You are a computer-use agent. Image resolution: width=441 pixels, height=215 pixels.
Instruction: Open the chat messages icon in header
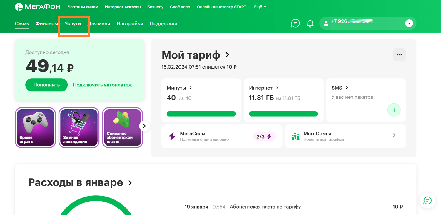(x=295, y=23)
